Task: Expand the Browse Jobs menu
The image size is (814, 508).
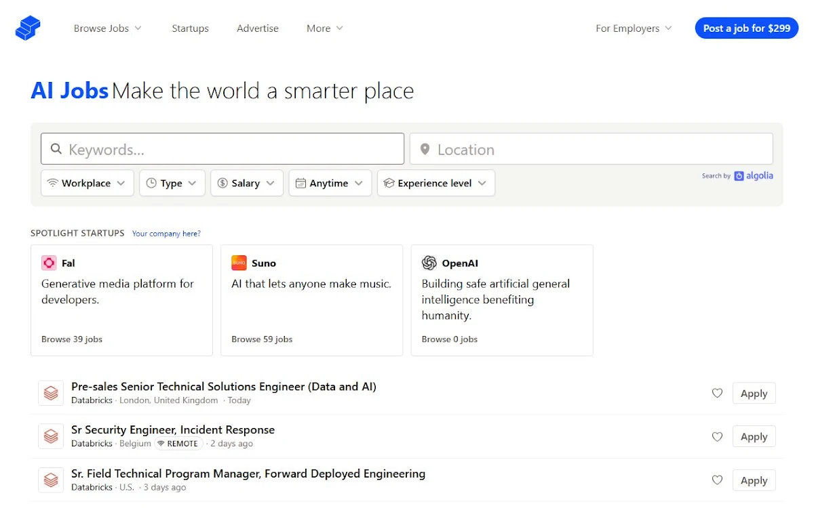Action: pyautogui.click(x=108, y=28)
